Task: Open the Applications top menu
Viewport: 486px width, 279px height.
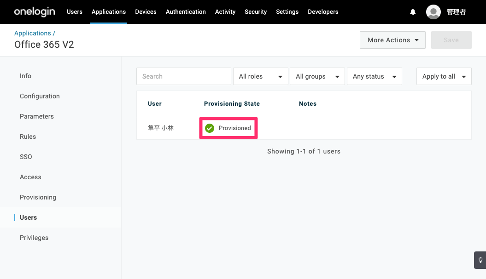Action: coord(108,12)
